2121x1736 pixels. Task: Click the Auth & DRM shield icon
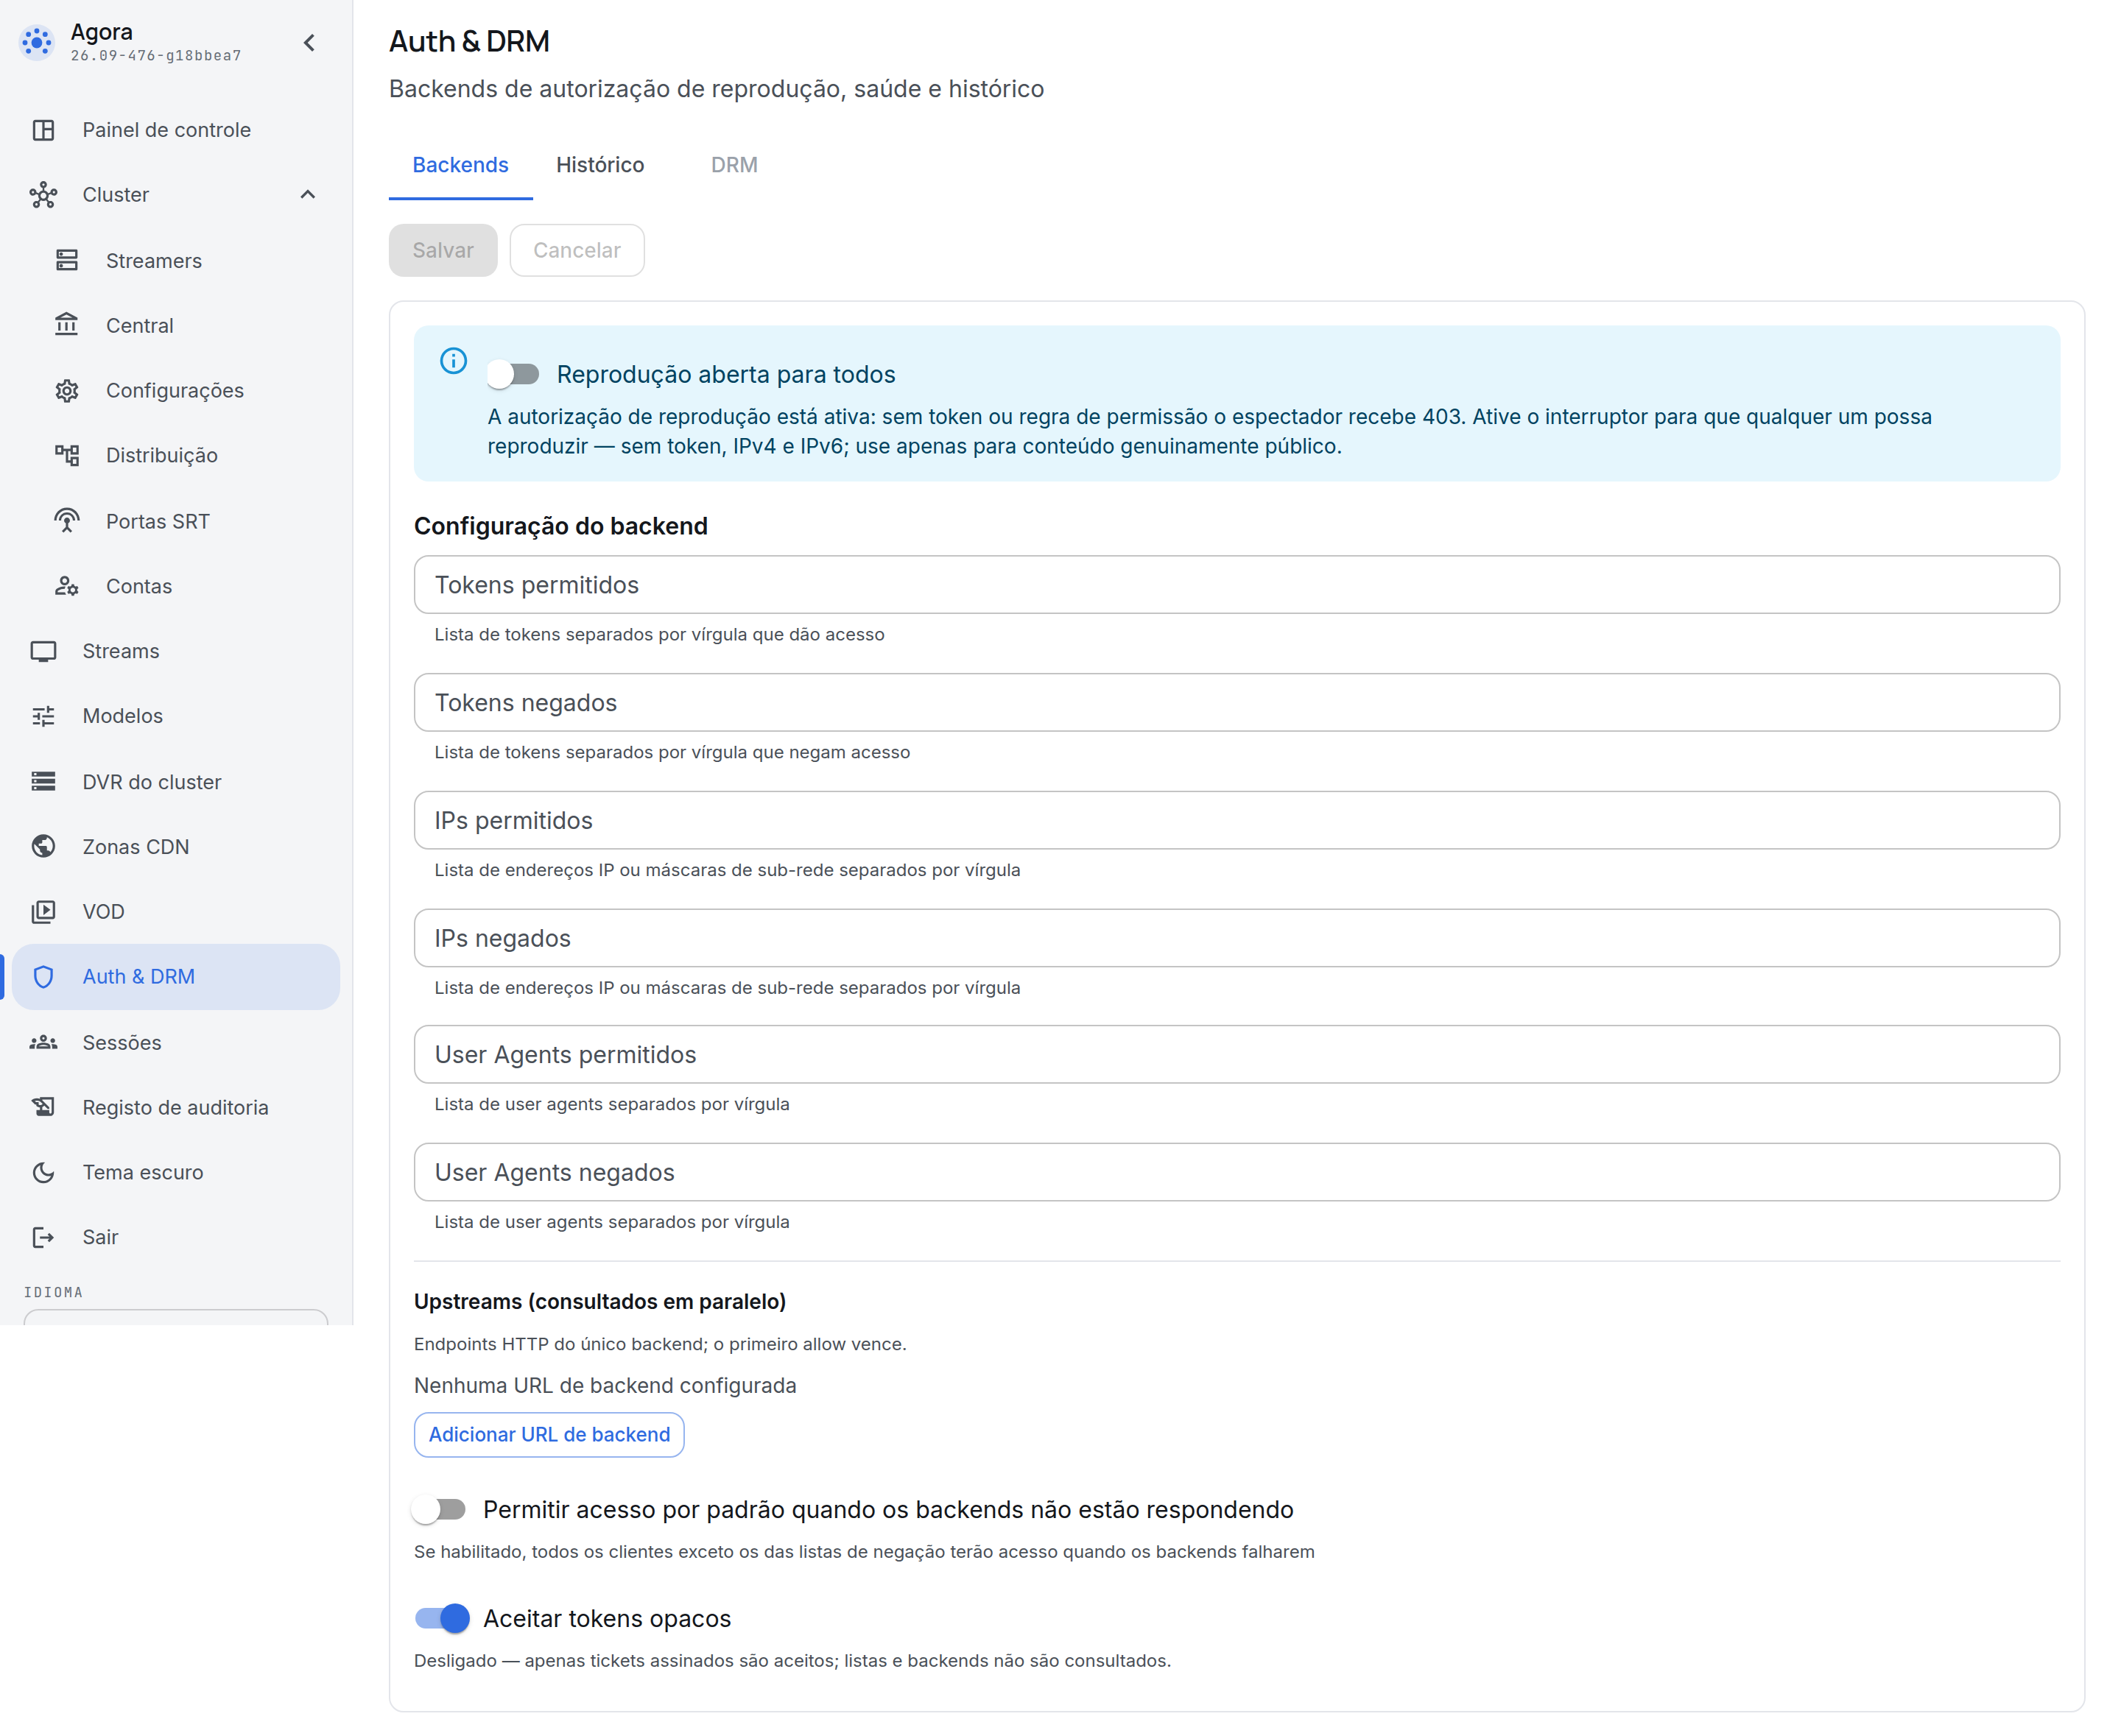click(x=43, y=977)
